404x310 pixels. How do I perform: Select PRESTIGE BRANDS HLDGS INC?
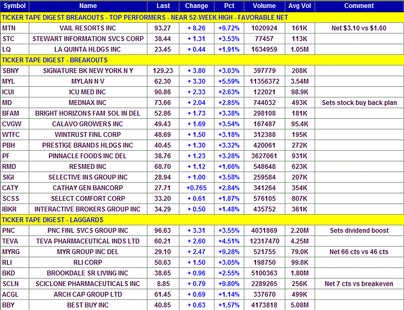click(x=88, y=145)
